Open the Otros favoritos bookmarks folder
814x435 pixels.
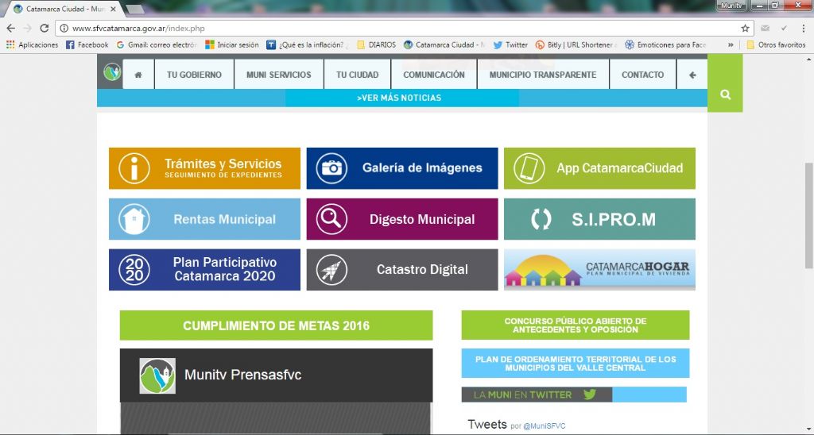(x=775, y=45)
